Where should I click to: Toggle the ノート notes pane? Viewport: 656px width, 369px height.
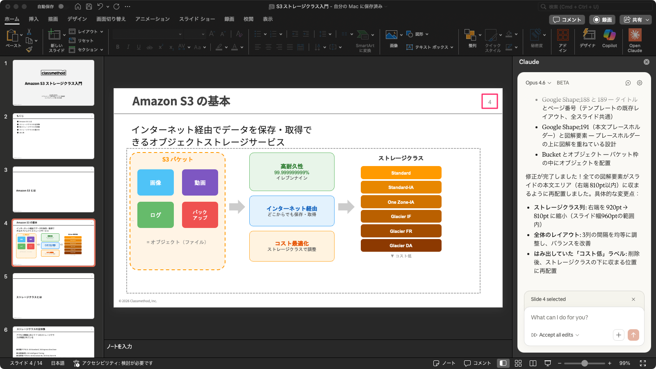click(444, 363)
